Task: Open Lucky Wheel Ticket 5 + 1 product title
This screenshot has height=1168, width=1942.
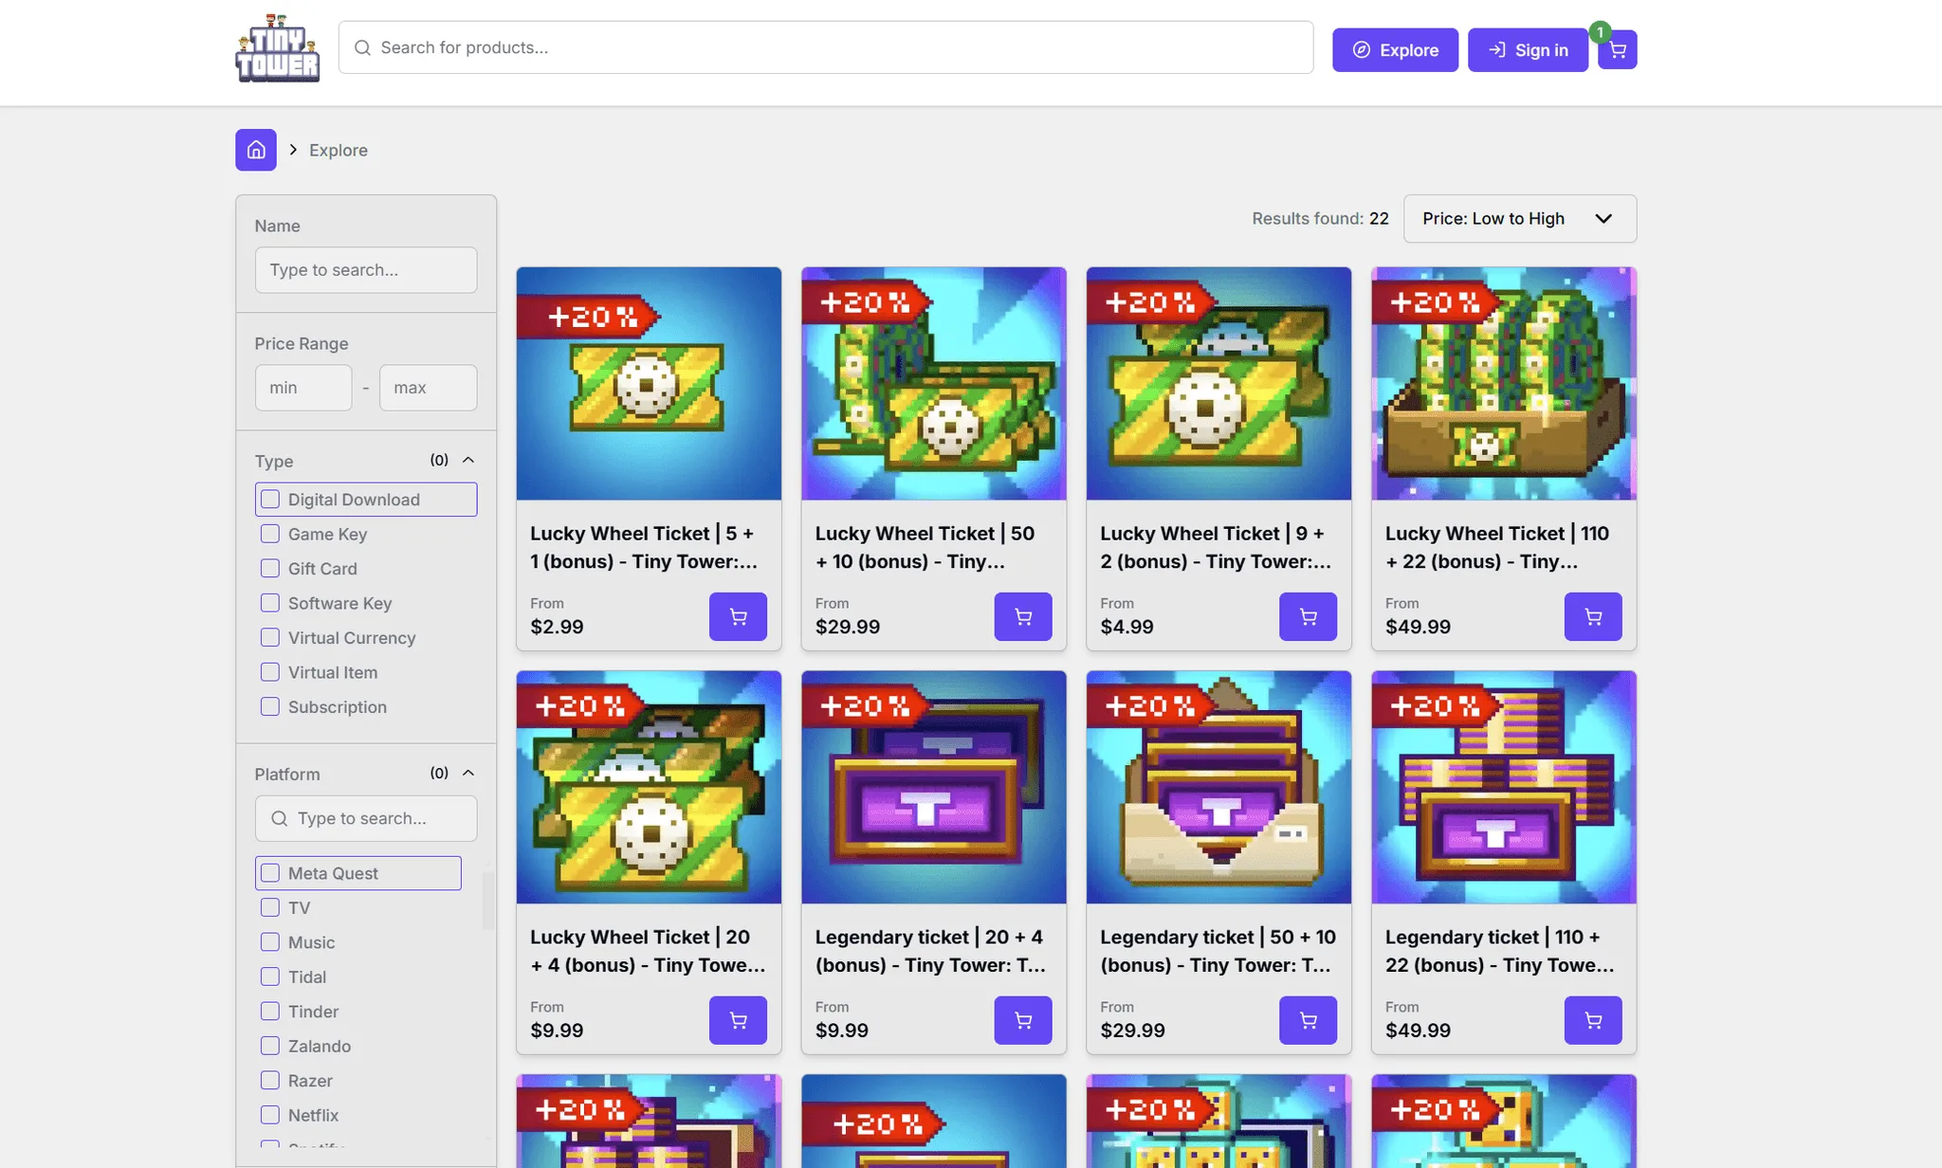Action: pos(644,547)
